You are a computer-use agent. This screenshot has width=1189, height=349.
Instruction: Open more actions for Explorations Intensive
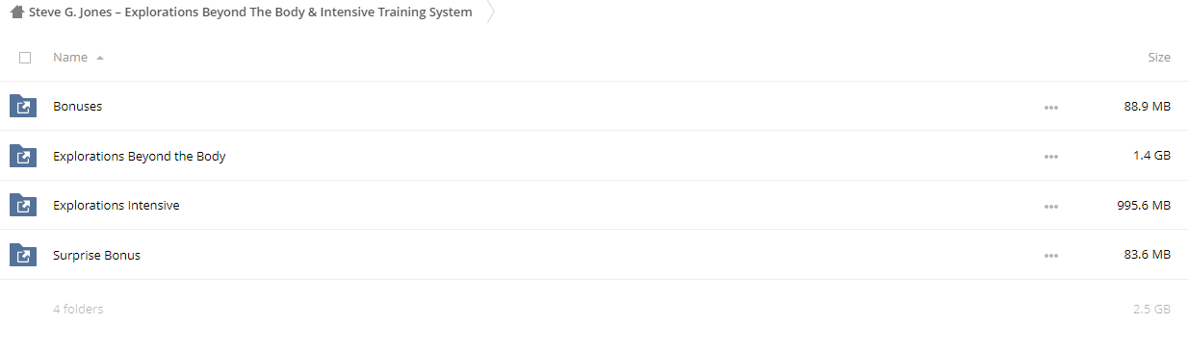1051,206
